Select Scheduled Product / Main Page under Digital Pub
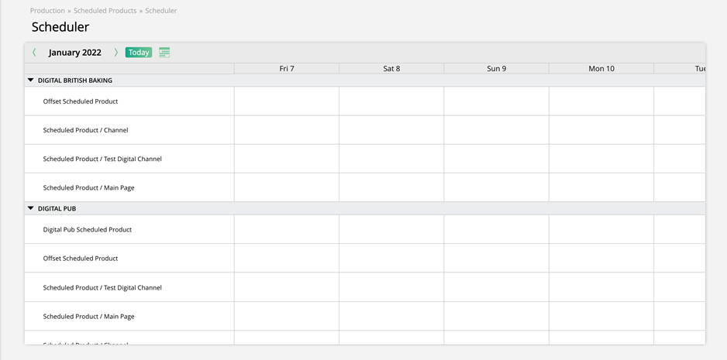This screenshot has height=360, width=727. tap(88, 317)
